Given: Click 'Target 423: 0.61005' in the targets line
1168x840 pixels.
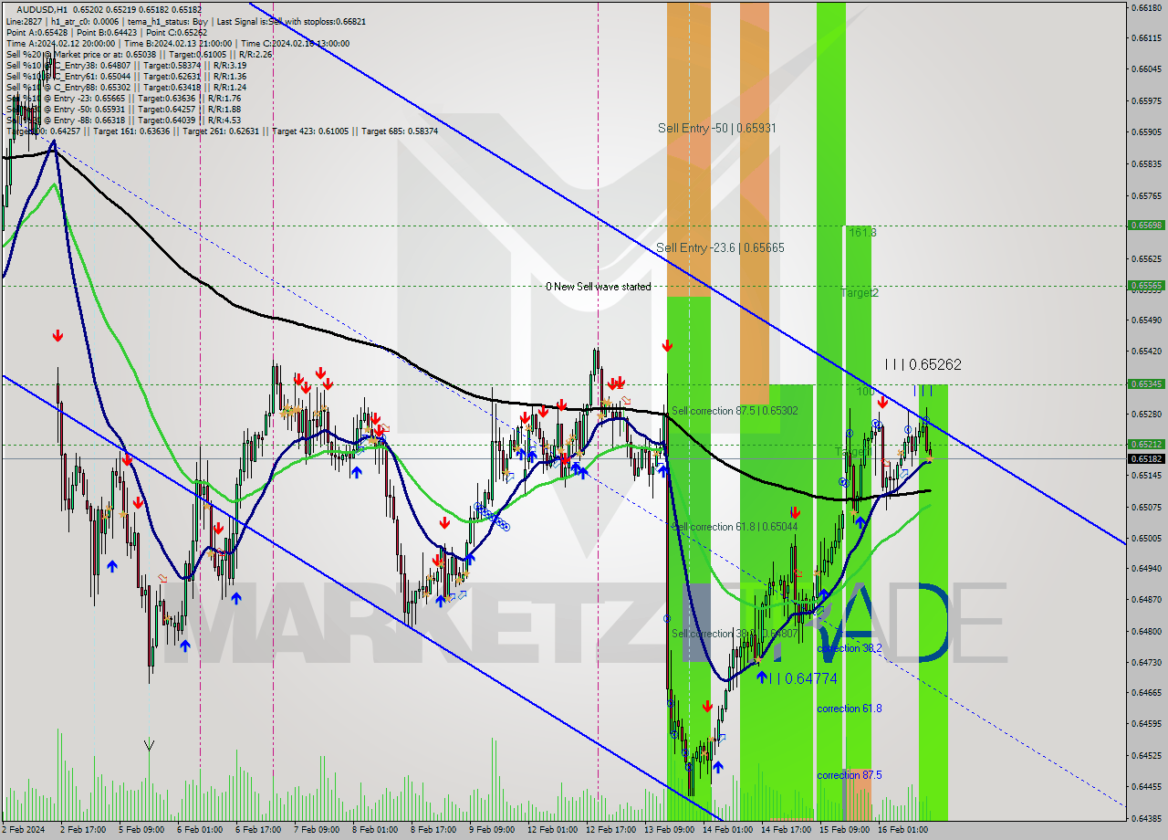Looking at the screenshot, I should pos(310,131).
